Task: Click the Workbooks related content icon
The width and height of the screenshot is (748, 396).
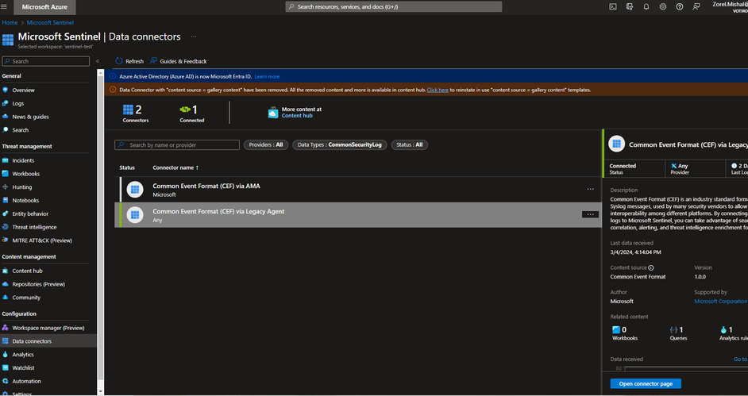Action: (x=616, y=330)
